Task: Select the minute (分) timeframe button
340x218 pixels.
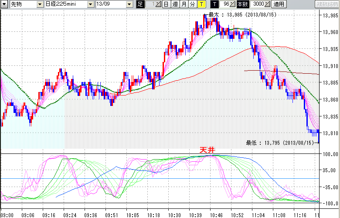Action: [x=193, y=4]
